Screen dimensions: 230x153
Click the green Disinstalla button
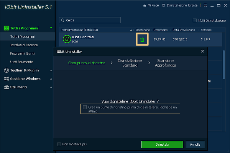(x=162, y=145)
